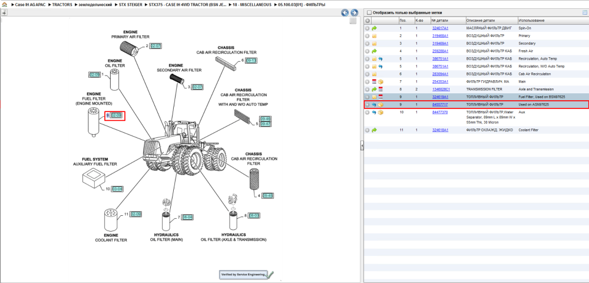Open part number link 84477370
This screenshot has height=283, width=589.
pyautogui.click(x=439, y=113)
